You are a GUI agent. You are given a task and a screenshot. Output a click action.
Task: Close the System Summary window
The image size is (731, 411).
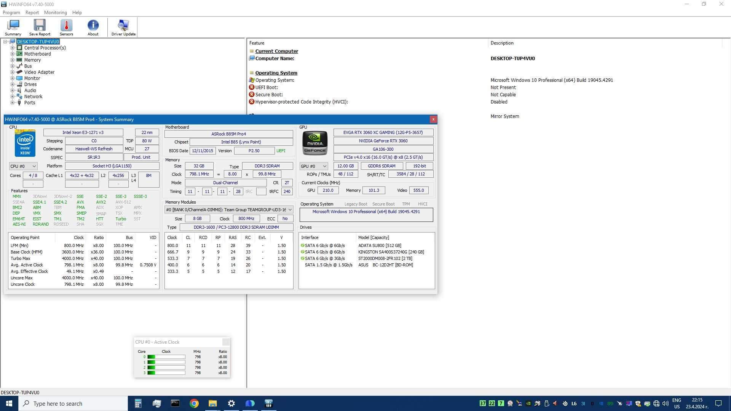433,119
